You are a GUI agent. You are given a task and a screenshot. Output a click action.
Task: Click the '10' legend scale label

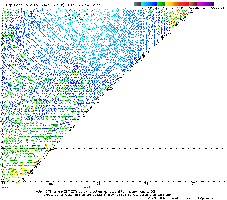pyautogui.click(x=150, y=8)
